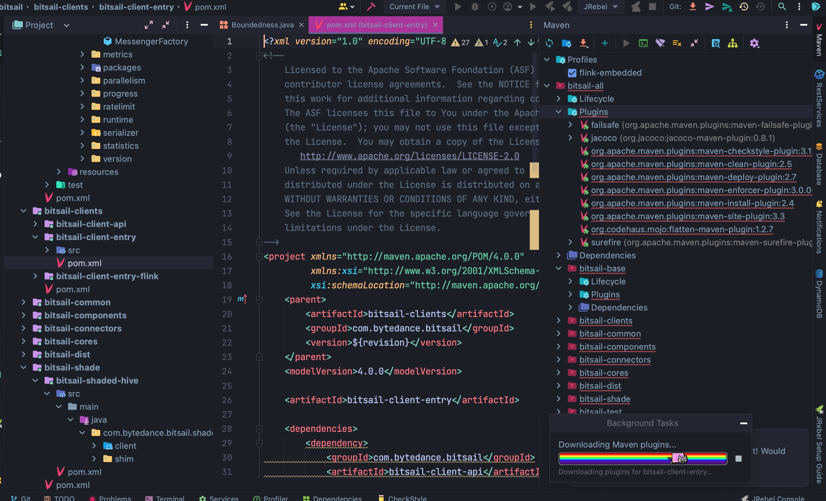The width and height of the screenshot is (826, 501).
Task: Open Database side tool window
Action: coord(819,164)
